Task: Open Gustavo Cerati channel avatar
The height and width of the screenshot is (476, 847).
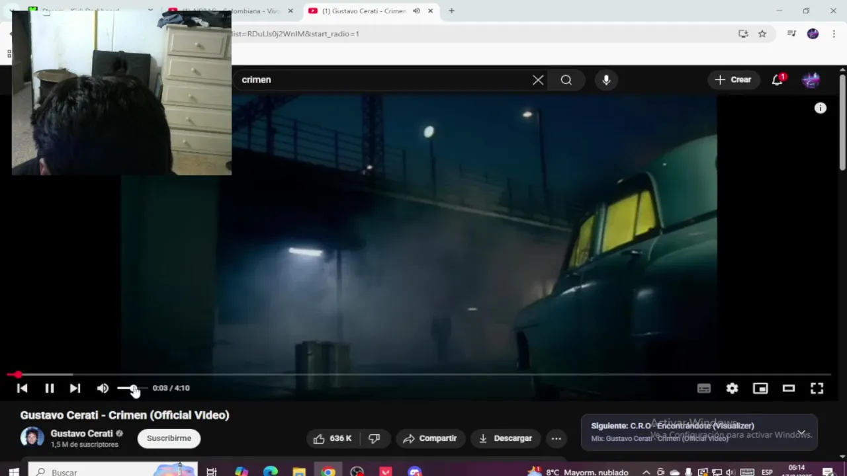Action: (32, 438)
